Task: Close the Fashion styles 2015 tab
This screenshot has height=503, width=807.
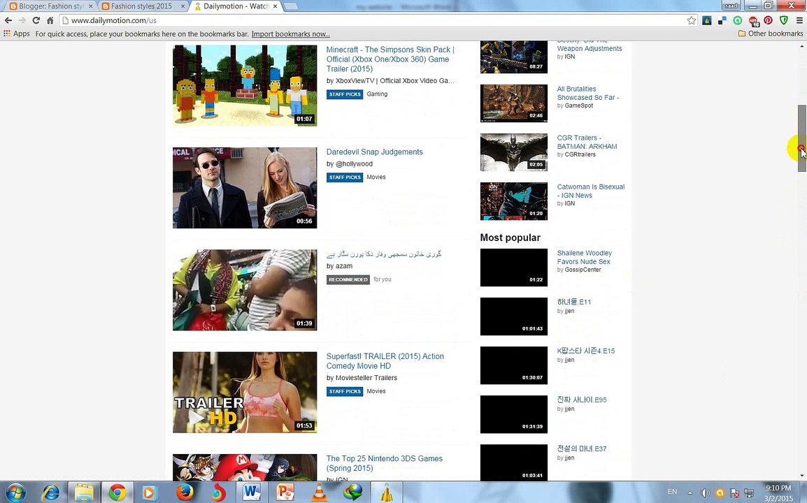Action: coord(183,6)
